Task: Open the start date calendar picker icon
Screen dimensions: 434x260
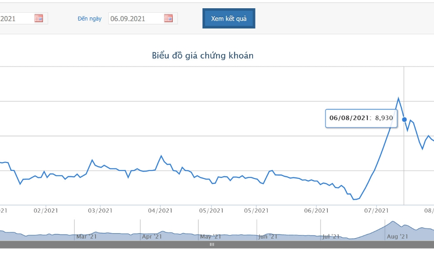Action: coord(39,18)
